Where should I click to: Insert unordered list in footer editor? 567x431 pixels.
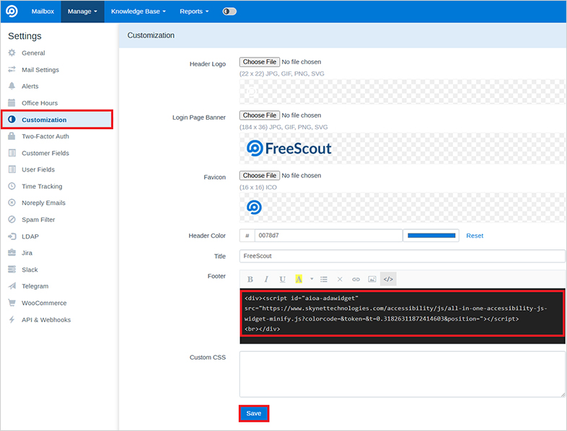point(324,279)
